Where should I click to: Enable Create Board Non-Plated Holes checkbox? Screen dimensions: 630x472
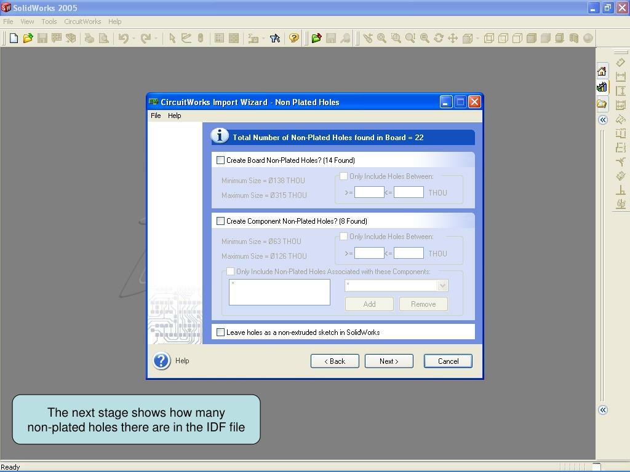pos(221,160)
